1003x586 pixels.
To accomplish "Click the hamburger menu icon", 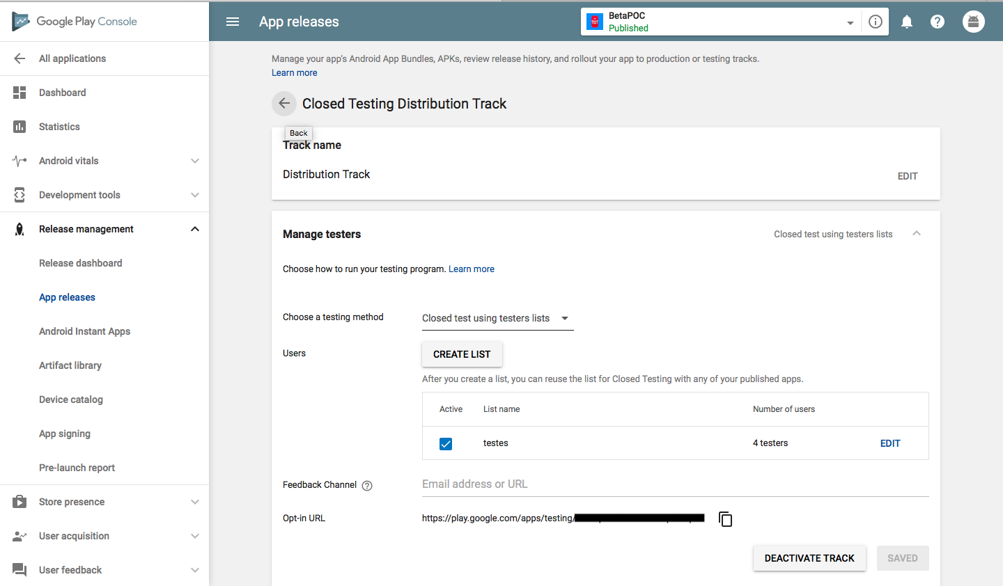I will [x=233, y=22].
